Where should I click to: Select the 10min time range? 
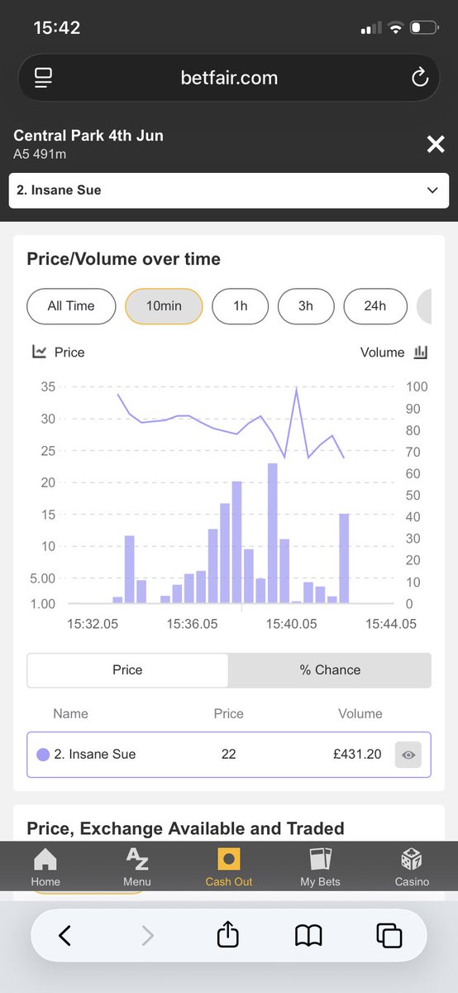pos(164,306)
